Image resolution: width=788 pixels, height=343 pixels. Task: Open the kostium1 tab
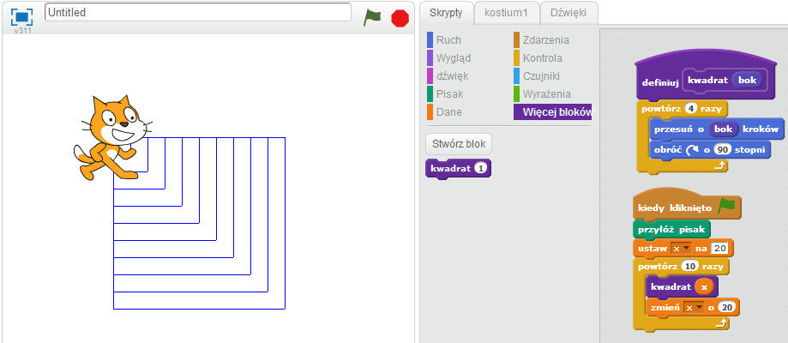pyautogui.click(x=506, y=13)
